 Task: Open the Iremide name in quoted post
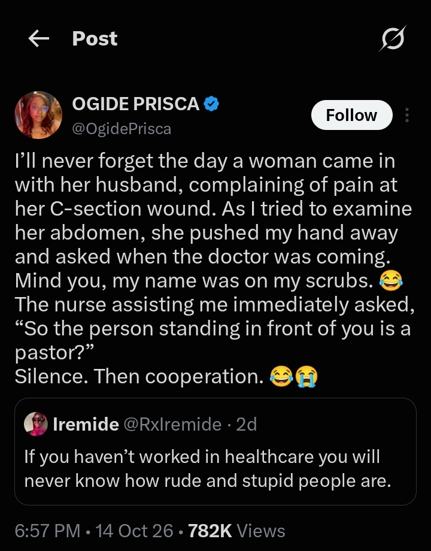click(86, 424)
